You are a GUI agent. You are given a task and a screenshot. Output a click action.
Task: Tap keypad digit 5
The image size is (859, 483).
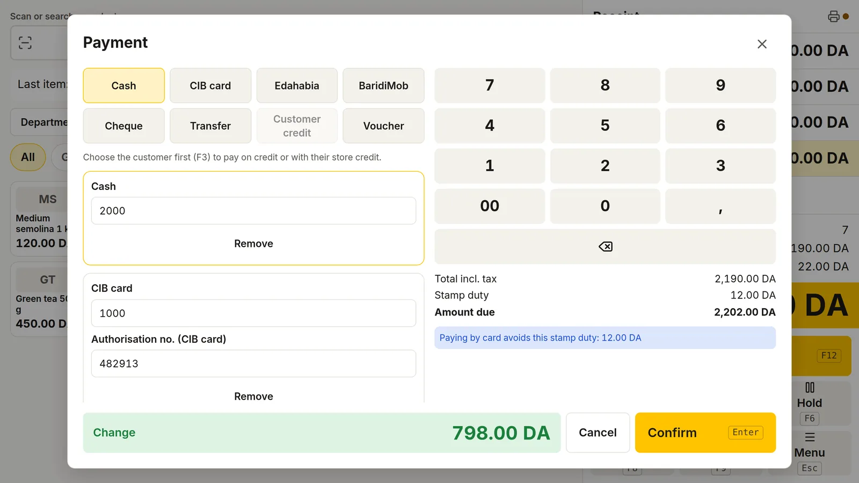(x=605, y=126)
